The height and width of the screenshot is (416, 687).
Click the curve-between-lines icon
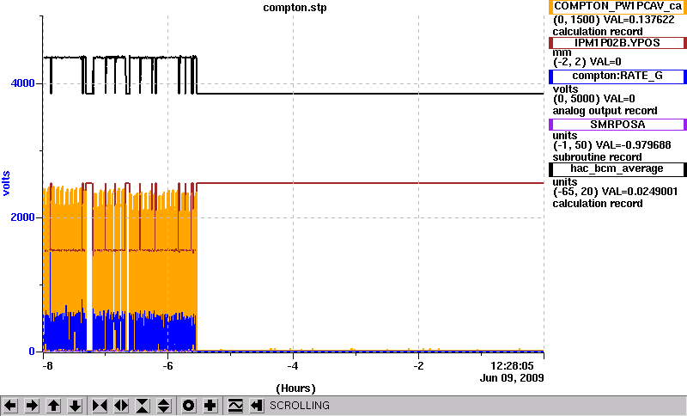pos(235,406)
